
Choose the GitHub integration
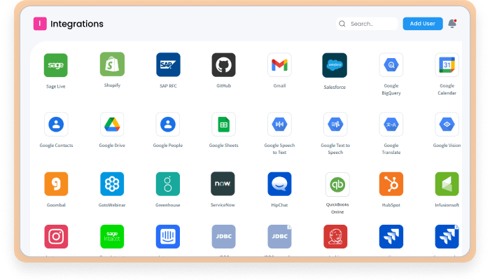point(224,64)
